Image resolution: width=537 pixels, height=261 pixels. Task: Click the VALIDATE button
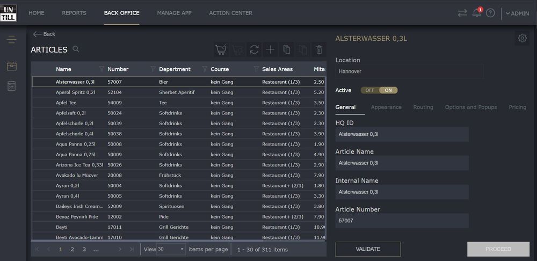coord(368,249)
